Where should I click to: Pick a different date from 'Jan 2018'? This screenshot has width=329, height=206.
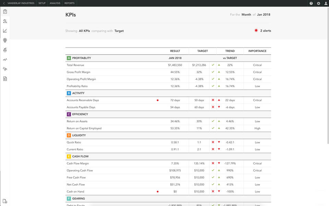(264, 15)
